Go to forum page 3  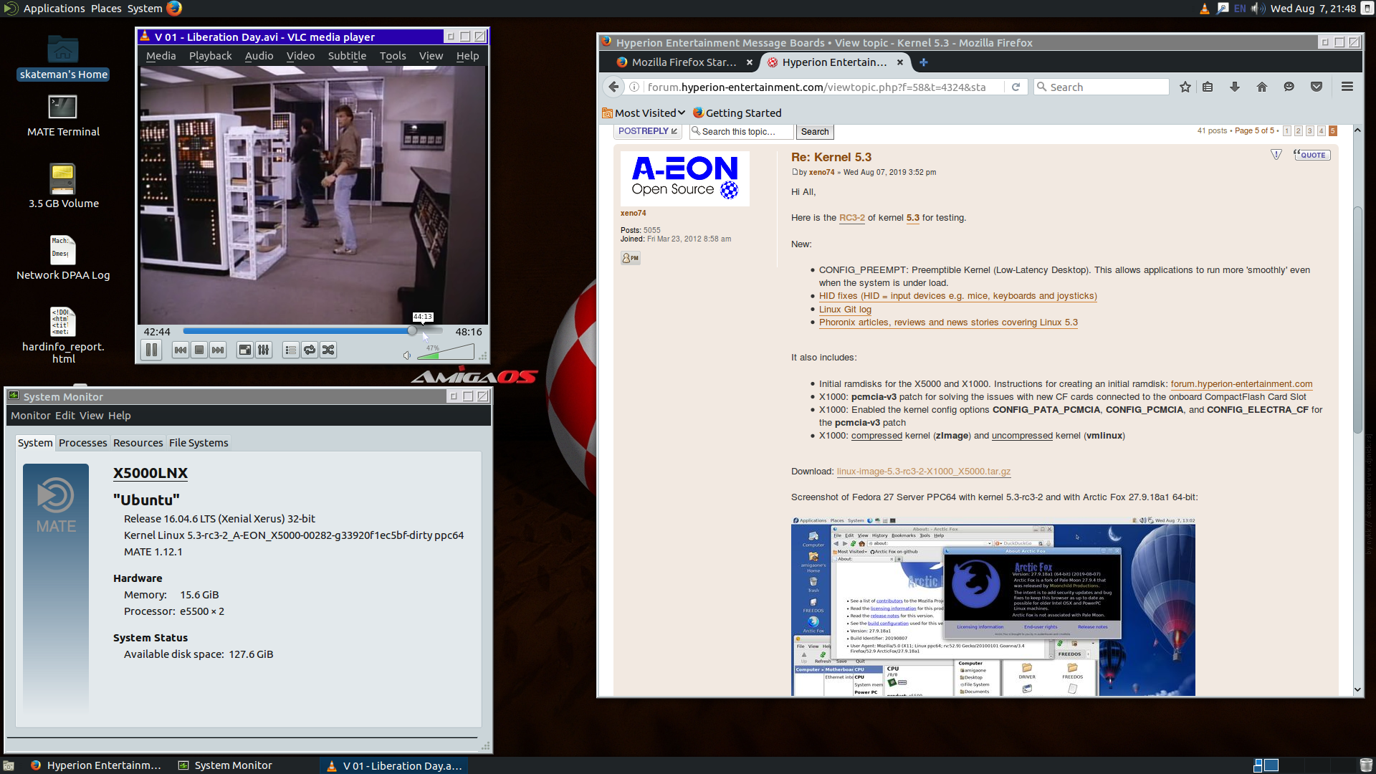1309,130
